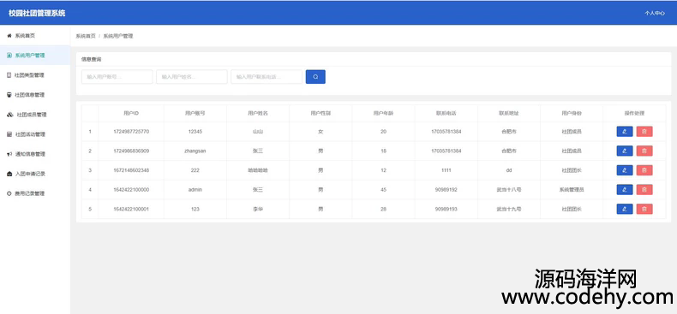Click the account cell admin
677x314 pixels.
point(195,190)
